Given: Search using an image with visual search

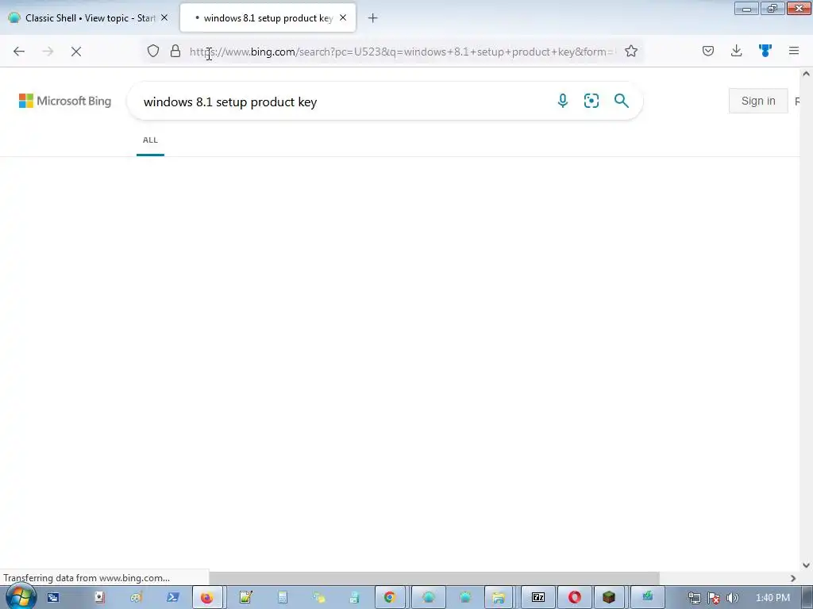Looking at the screenshot, I should (x=591, y=101).
